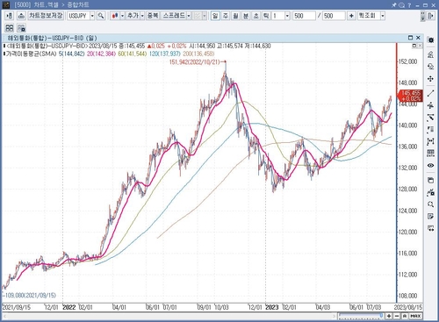Zoom out with the bottom minus button

397,316
